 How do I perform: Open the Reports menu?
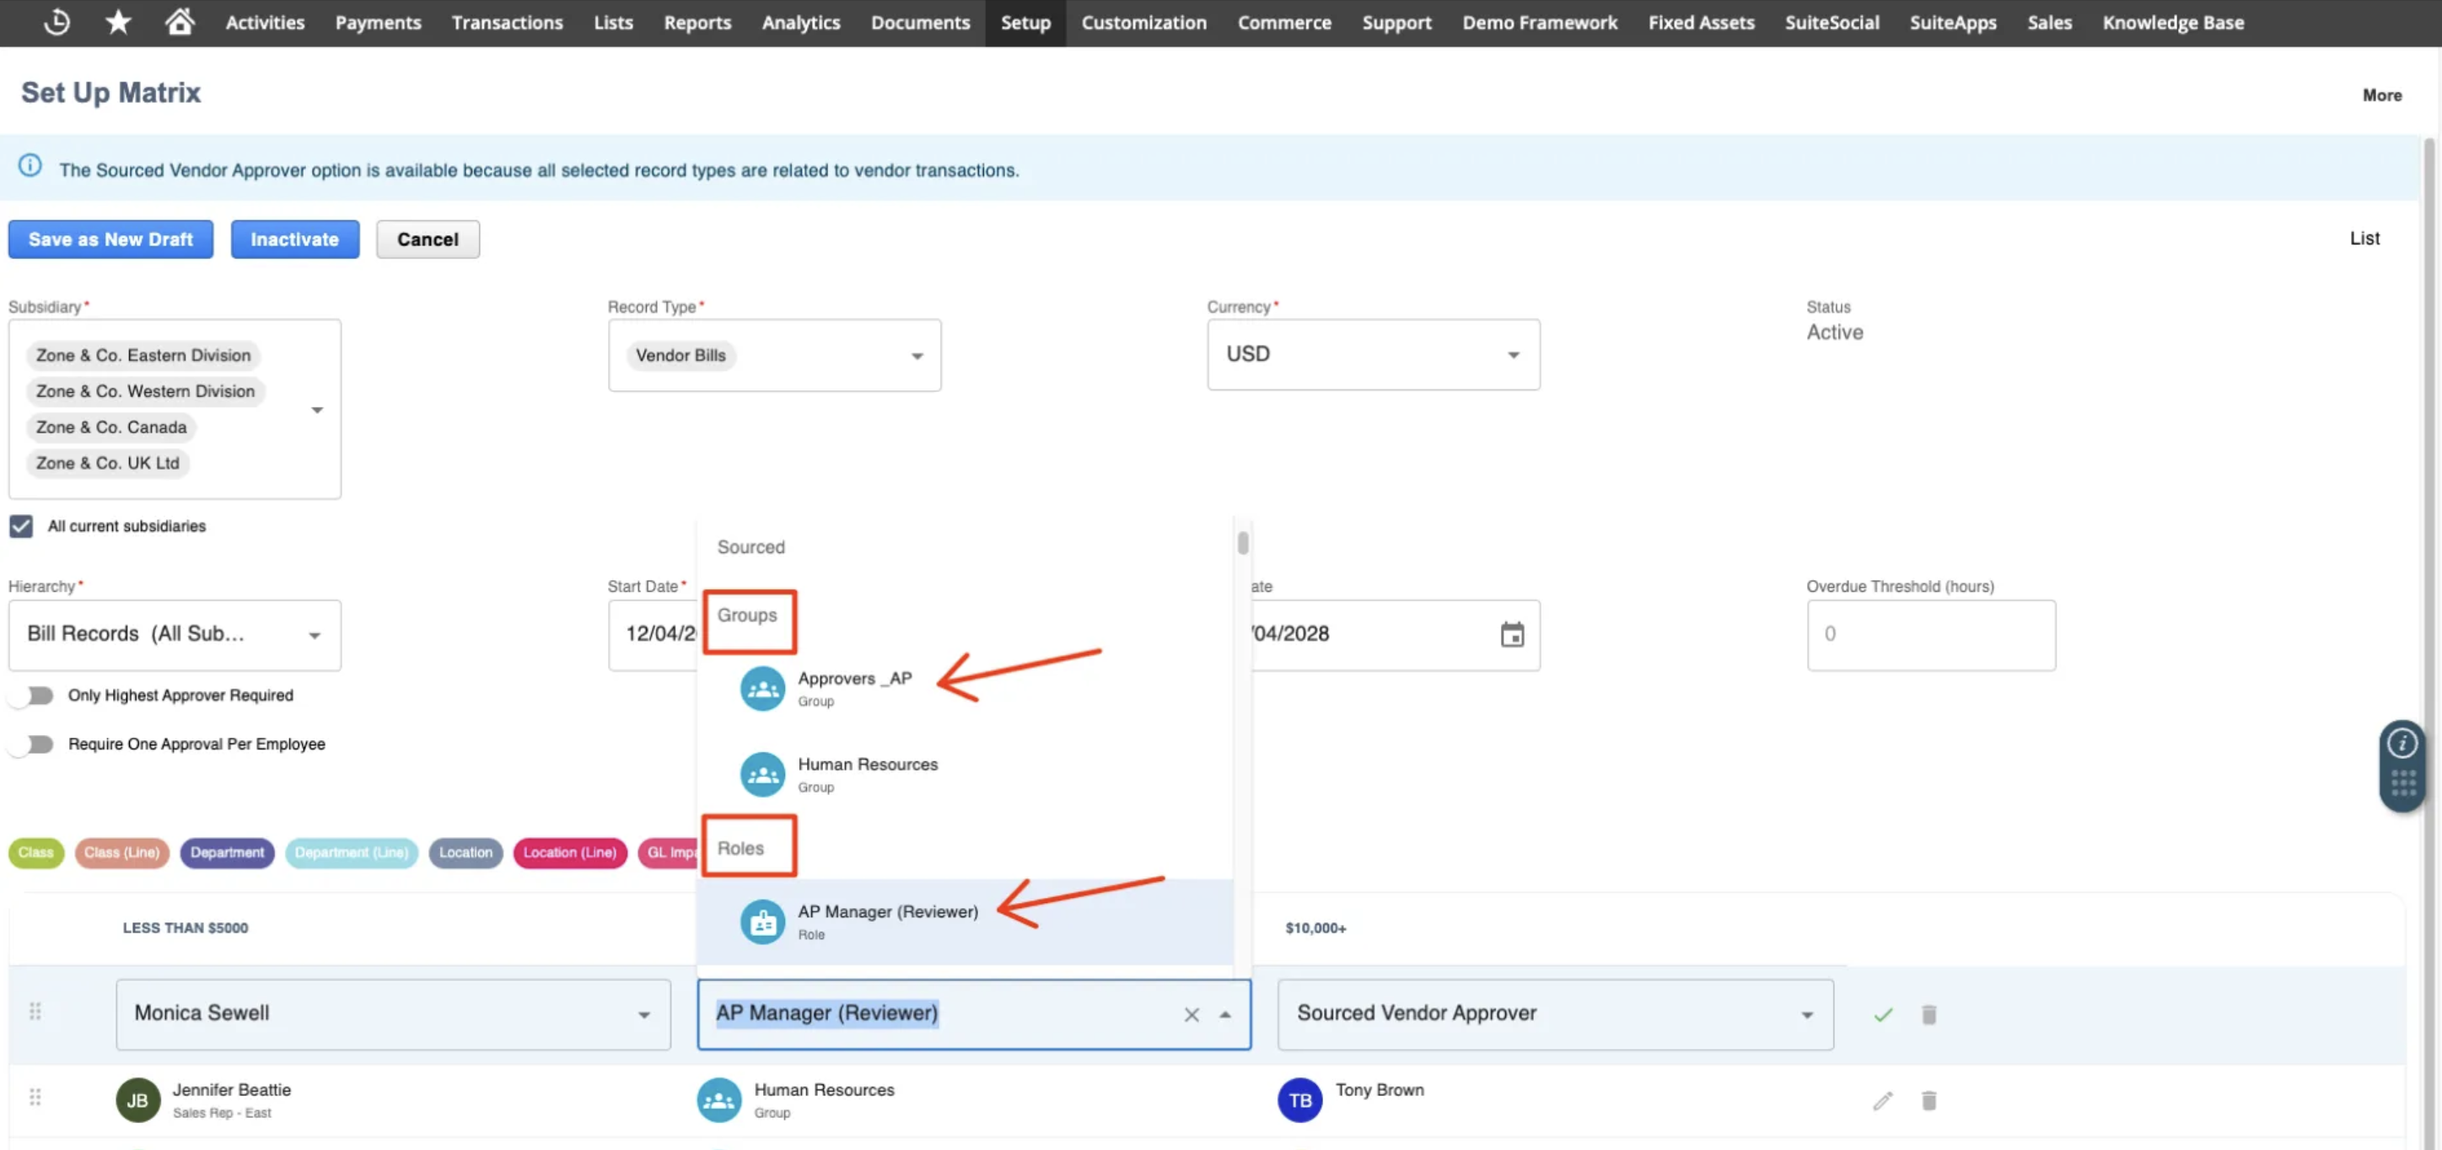pyautogui.click(x=697, y=22)
